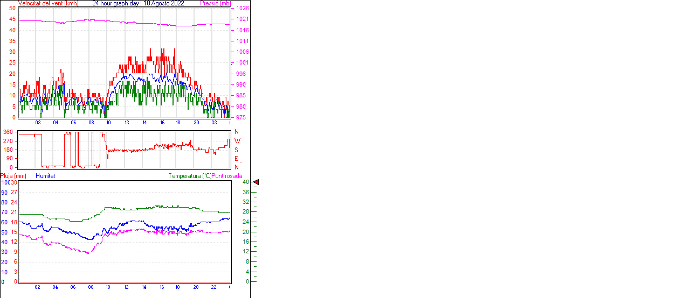Click the magenta 'Punt rosada' legend label
The height and width of the screenshot is (298, 690).
pos(227,176)
